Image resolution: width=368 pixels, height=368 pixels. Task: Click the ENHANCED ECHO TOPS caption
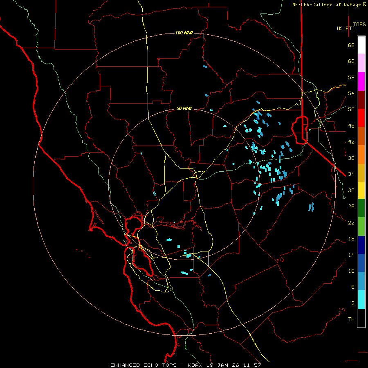click(144, 365)
